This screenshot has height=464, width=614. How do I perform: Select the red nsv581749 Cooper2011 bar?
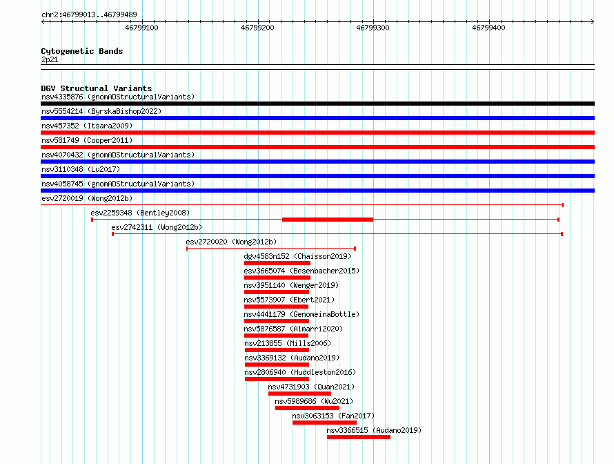click(x=317, y=147)
